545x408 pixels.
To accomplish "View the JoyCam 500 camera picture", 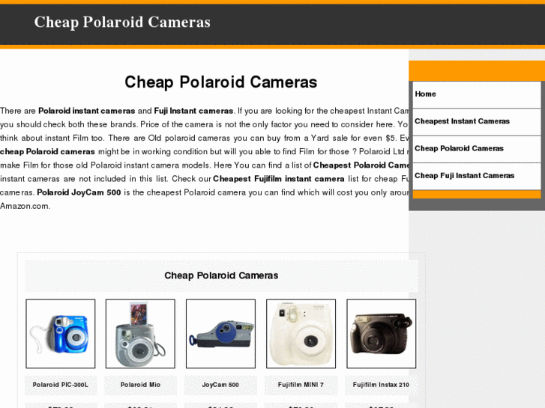I will [x=220, y=334].
